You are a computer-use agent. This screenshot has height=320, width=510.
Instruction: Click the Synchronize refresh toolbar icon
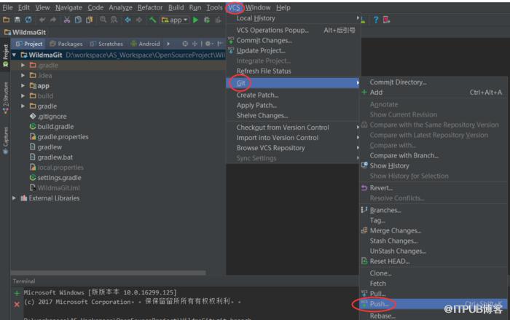pos(28,20)
